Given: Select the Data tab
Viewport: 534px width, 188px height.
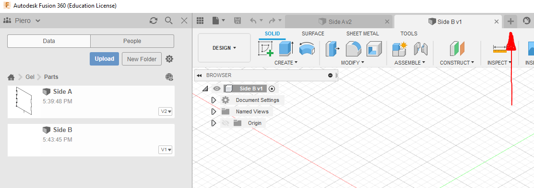Looking at the screenshot, I should pyautogui.click(x=49, y=41).
